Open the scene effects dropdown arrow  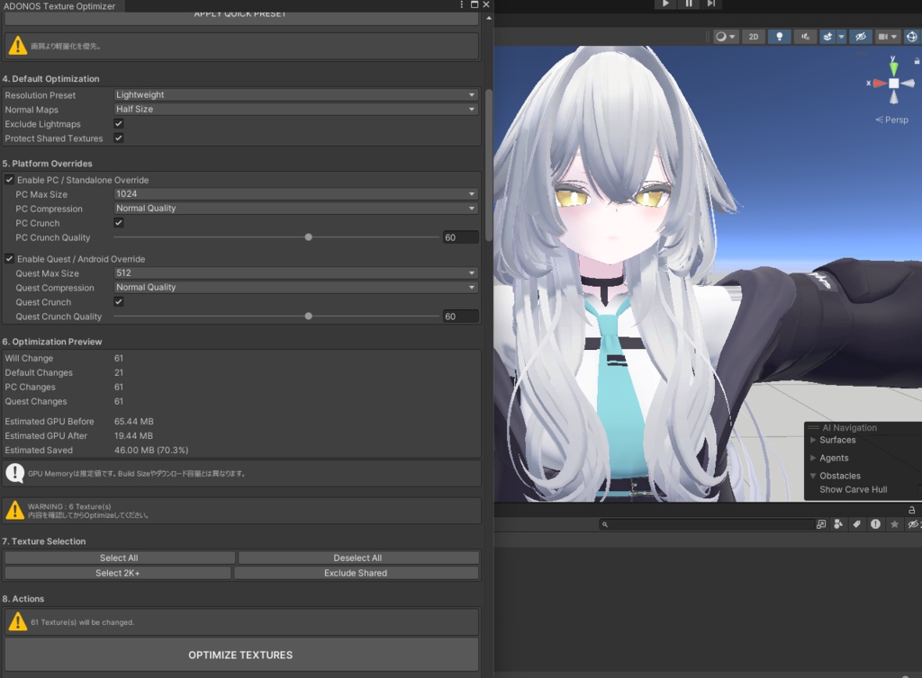coord(842,36)
